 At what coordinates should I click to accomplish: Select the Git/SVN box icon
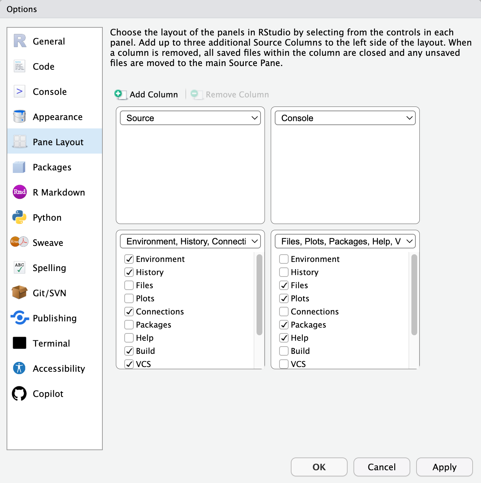[20, 293]
